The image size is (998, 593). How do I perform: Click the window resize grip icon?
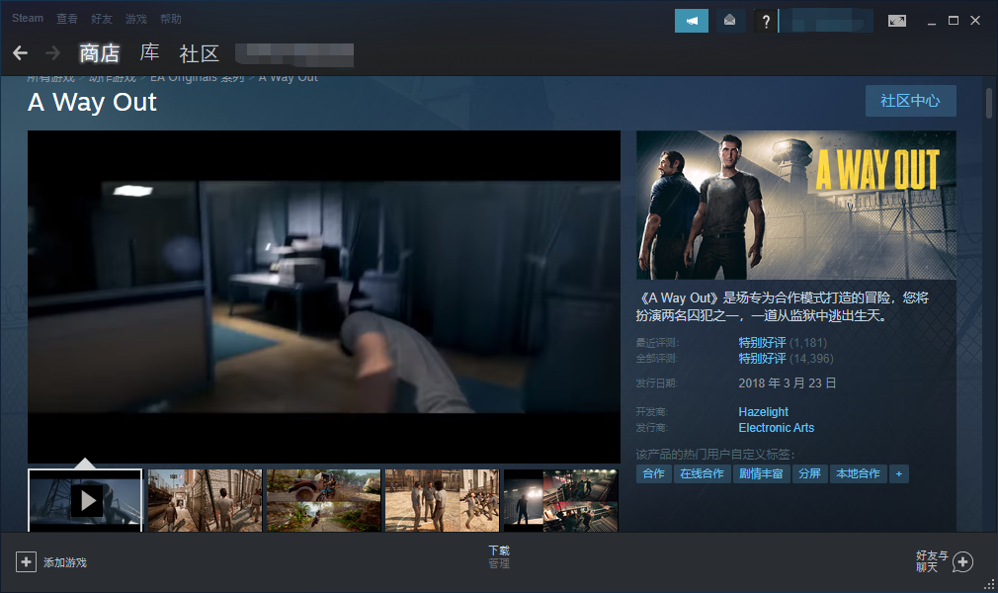coord(989,584)
